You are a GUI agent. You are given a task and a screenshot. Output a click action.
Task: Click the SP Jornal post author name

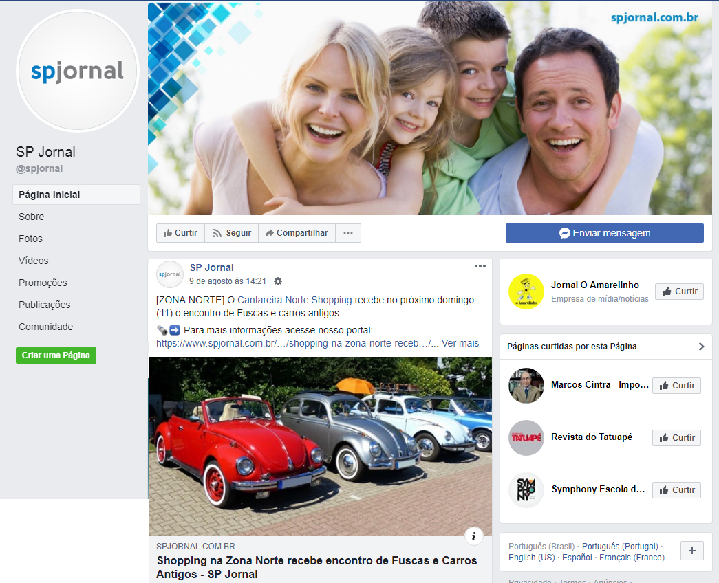point(212,267)
